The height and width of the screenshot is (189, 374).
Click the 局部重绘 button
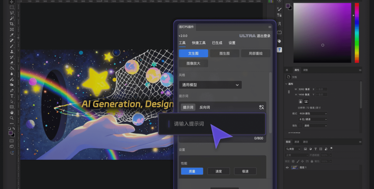click(x=256, y=54)
